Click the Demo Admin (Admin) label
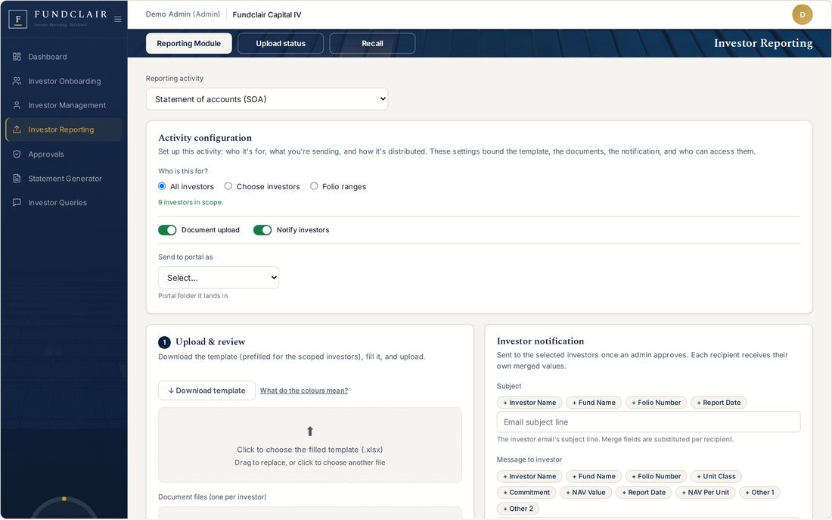 click(183, 14)
